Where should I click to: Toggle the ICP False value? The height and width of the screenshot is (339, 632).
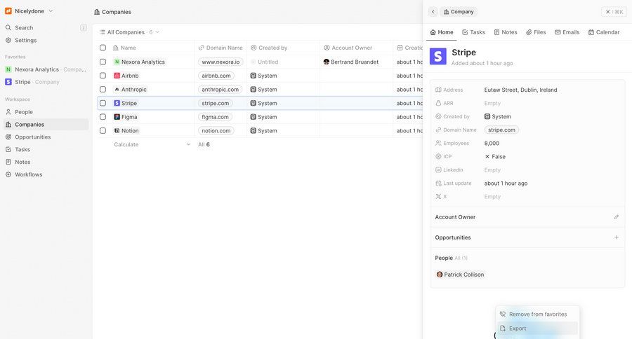click(x=495, y=157)
